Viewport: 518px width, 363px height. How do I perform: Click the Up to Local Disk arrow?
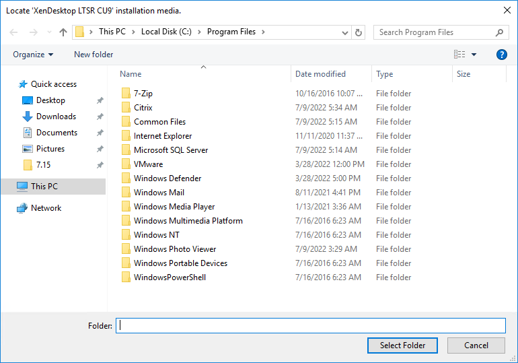tap(63, 32)
